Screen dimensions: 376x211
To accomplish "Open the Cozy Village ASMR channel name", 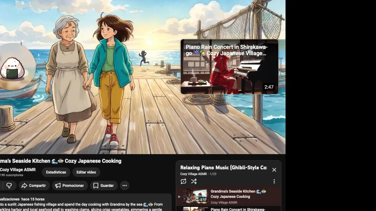I will (x=18, y=170).
